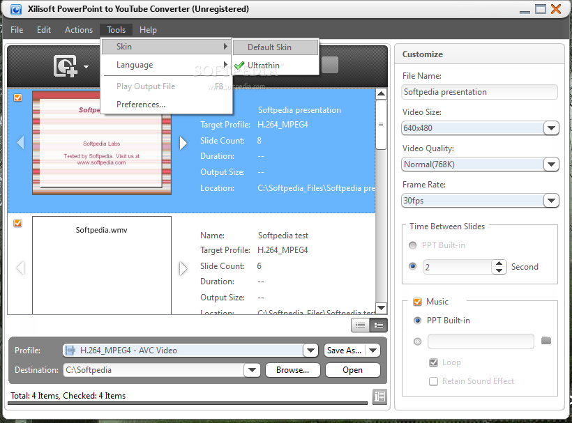Open the File menu
Viewport: 572px width, 423px height.
click(x=17, y=30)
